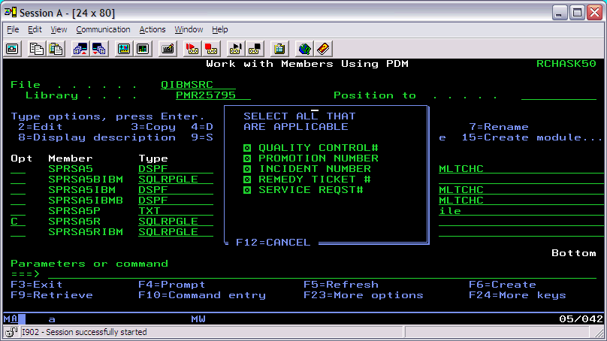
Task: Open the View menu
Action: click(59, 29)
